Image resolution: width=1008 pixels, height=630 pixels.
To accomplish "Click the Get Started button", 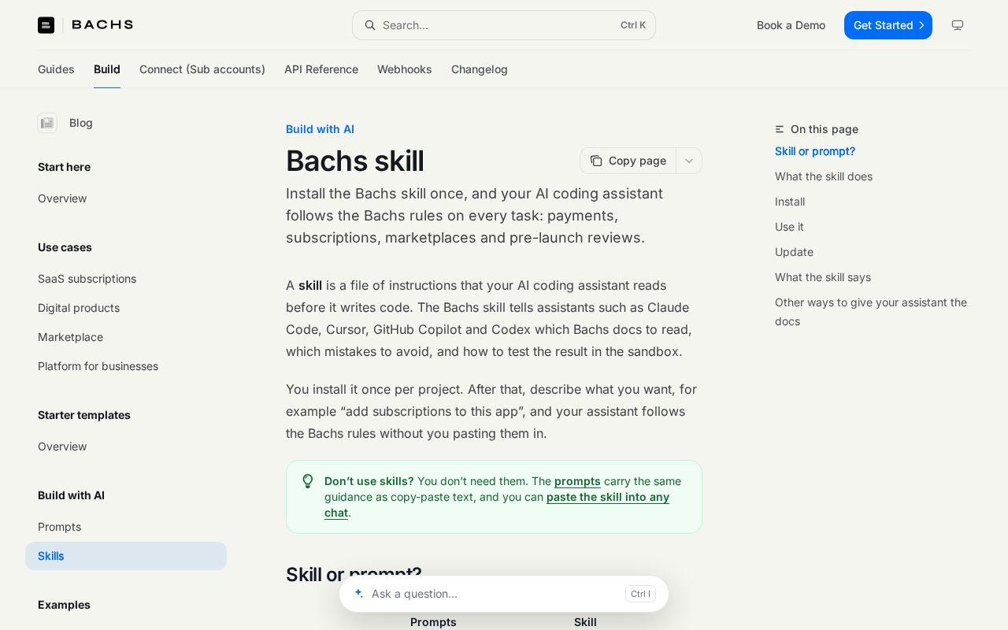I will (x=888, y=25).
